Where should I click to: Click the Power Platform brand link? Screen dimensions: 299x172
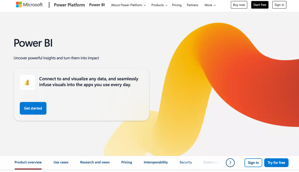tap(69, 5)
